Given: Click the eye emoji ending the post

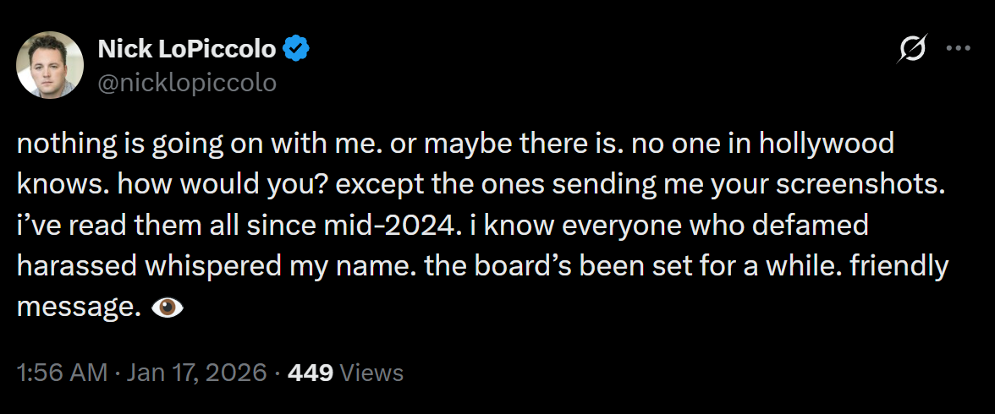Looking at the screenshot, I should (167, 308).
